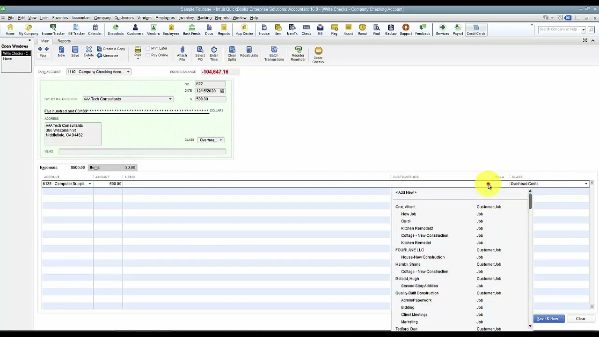599x337 pixels.
Task: Click Create a Copy
Action: pos(111,49)
